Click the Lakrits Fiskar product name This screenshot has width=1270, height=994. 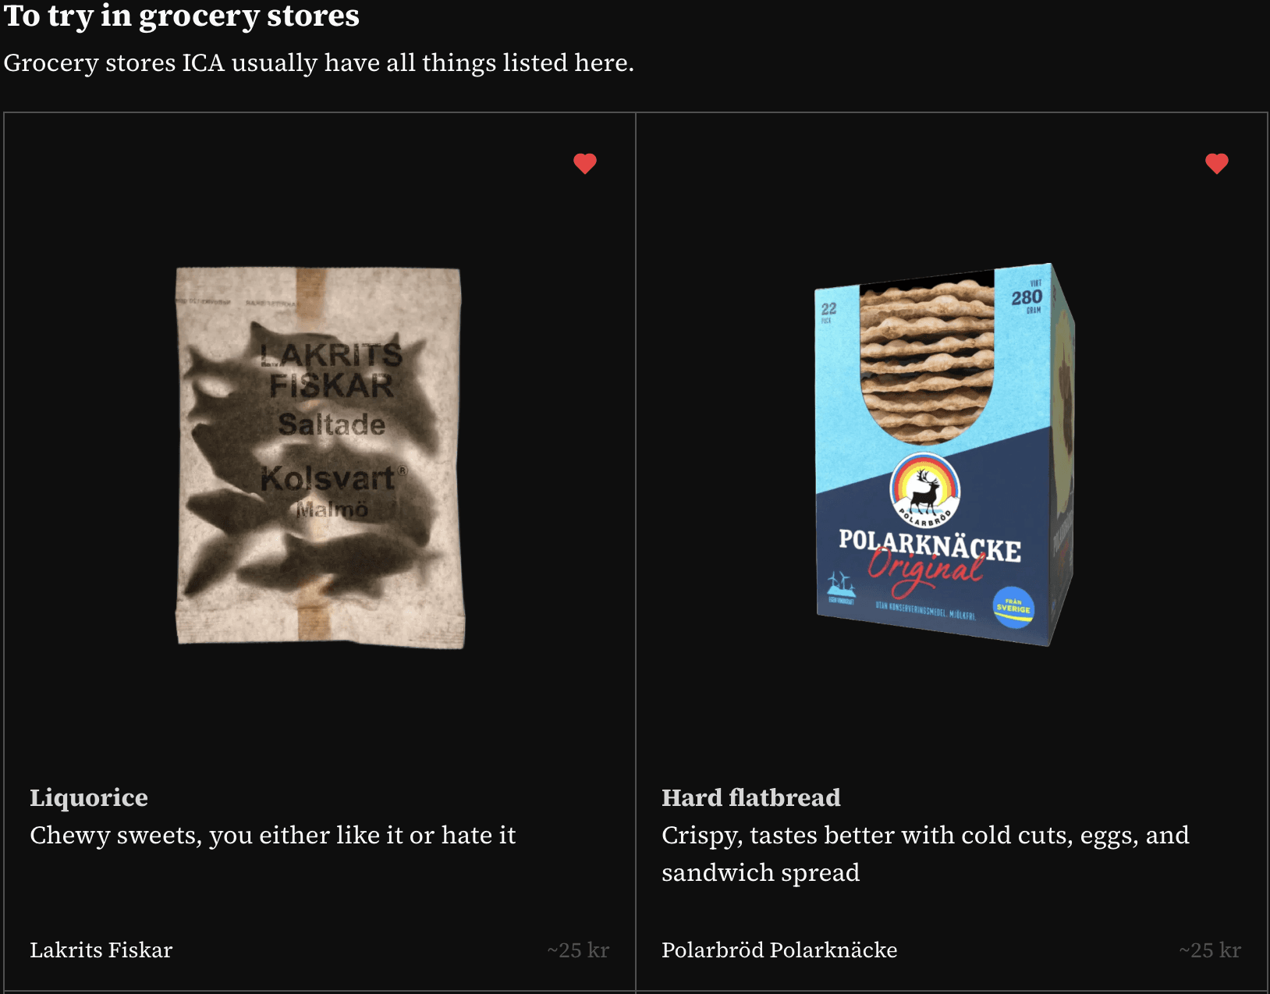(101, 950)
